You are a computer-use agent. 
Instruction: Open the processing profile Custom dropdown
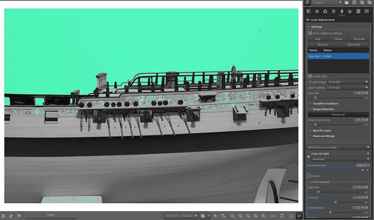pyautogui.click(x=327, y=2)
